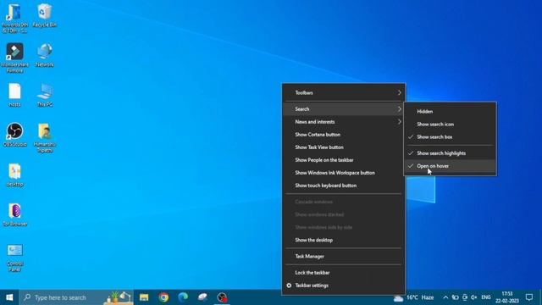Screen dimensions: 542x305
Task: Select the Wondershare Filmora desktop shortcut
Action: tap(15, 58)
